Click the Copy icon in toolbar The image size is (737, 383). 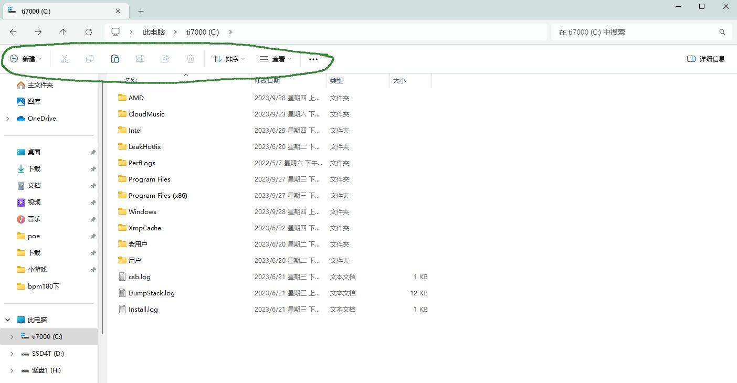[x=90, y=59]
